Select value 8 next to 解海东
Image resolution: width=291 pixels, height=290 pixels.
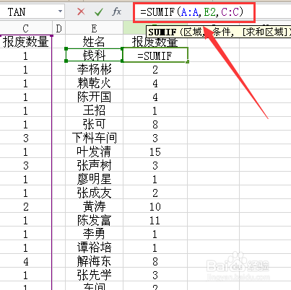coord(155,261)
